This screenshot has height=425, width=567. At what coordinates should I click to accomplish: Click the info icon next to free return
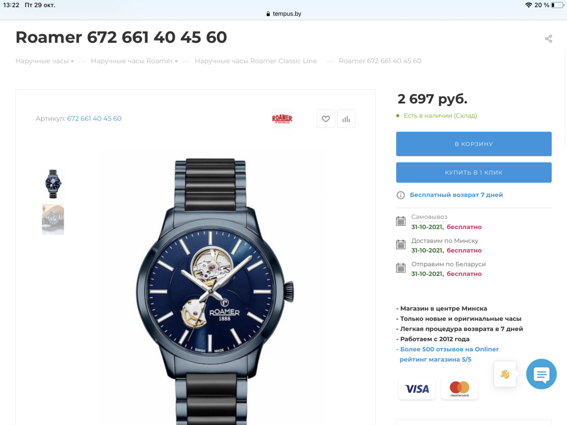400,195
